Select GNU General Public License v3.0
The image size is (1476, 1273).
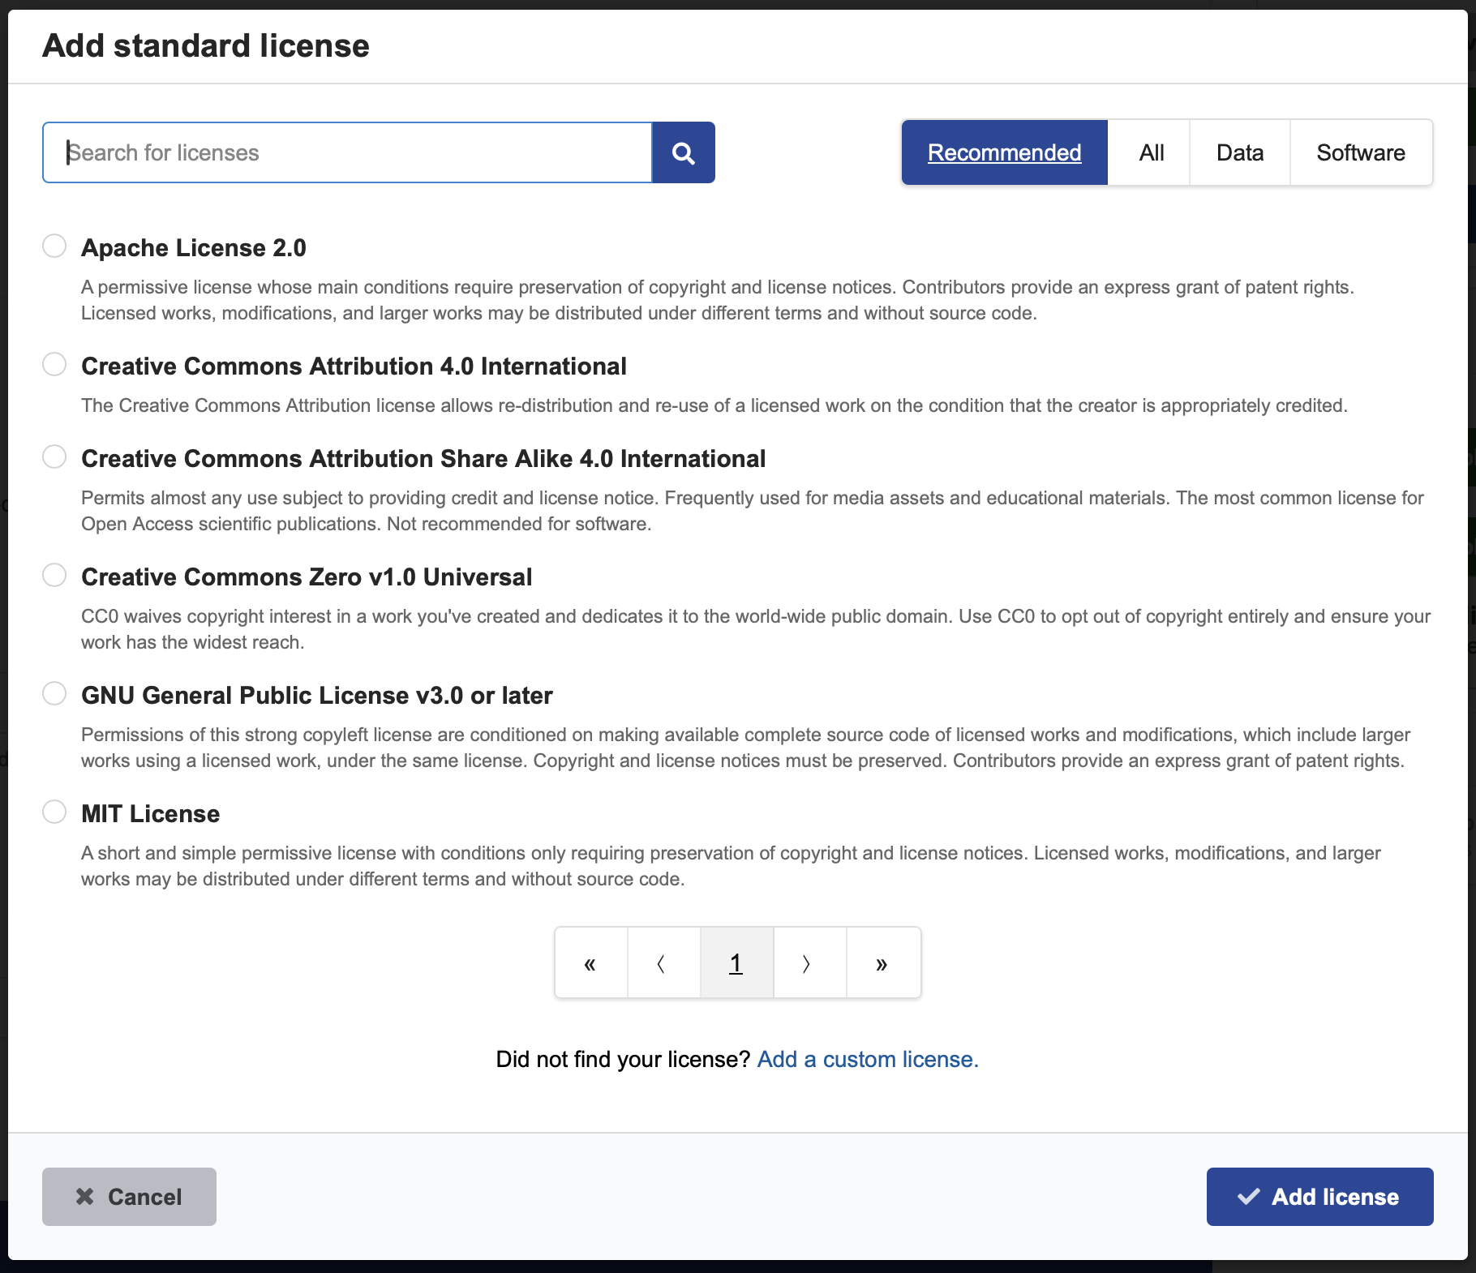click(x=54, y=693)
